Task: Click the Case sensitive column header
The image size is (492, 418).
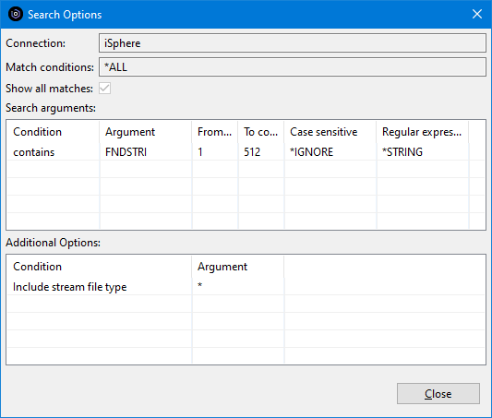Action: [x=330, y=132]
